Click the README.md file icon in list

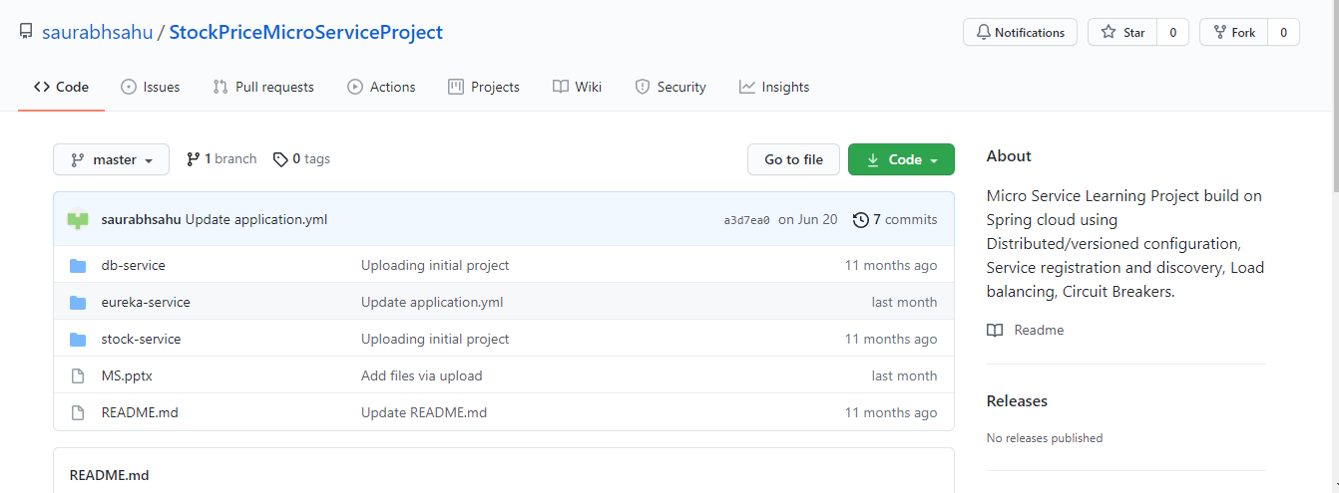coord(78,413)
